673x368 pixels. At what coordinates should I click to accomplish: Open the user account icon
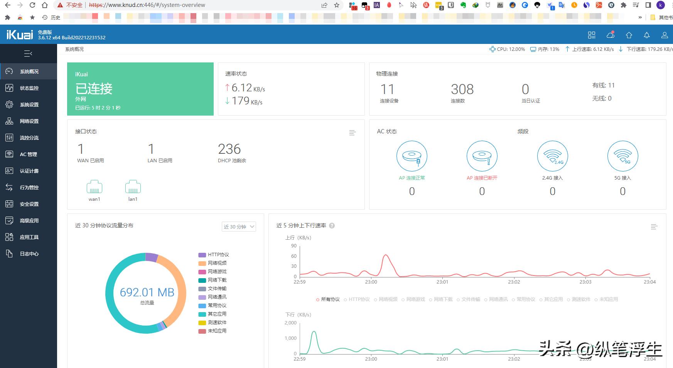point(665,35)
